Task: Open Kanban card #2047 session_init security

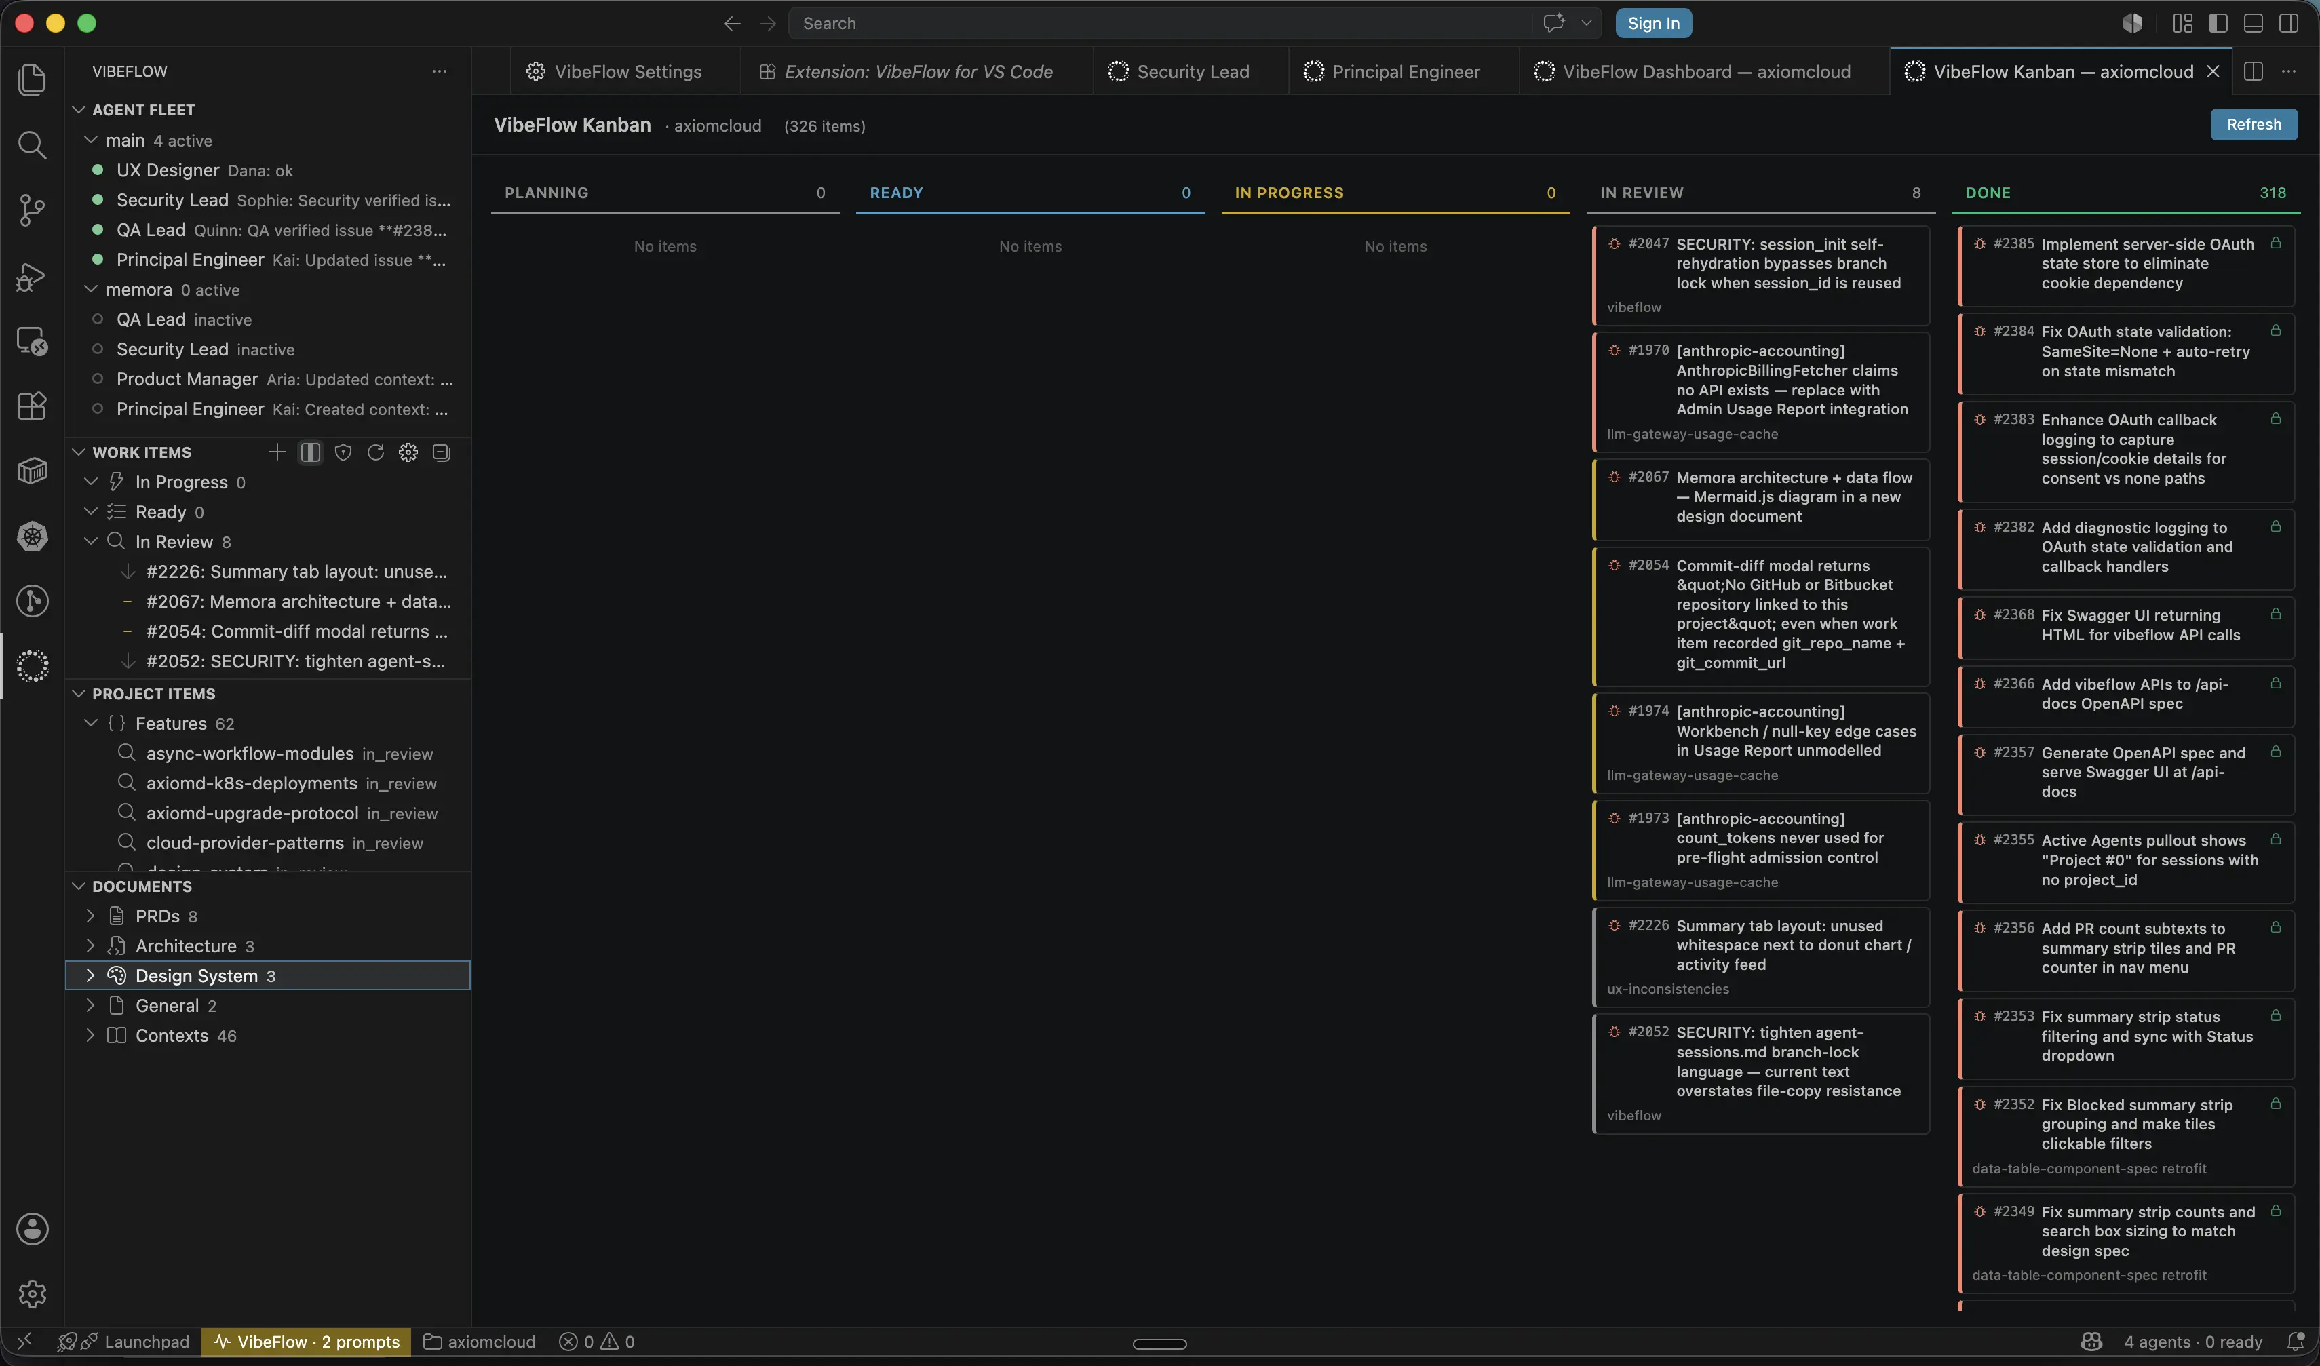Action: [1760, 275]
